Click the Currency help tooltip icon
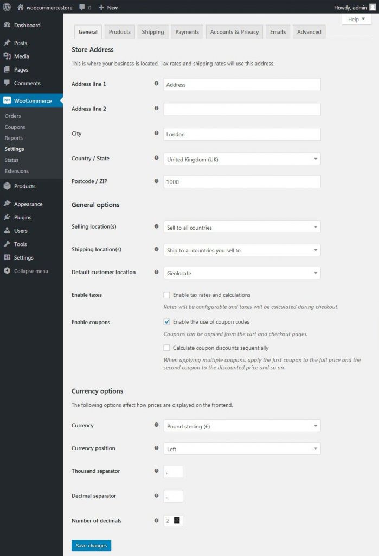This screenshot has height=556, width=379. point(156,426)
